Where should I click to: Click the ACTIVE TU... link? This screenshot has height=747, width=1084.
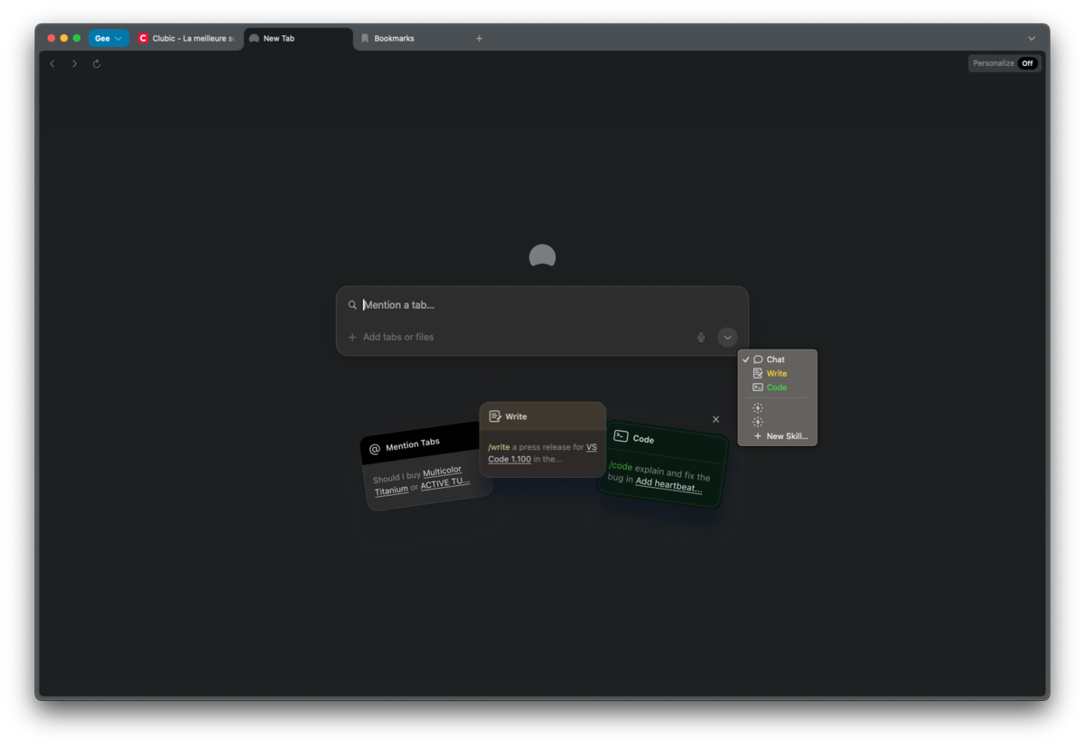[444, 482]
